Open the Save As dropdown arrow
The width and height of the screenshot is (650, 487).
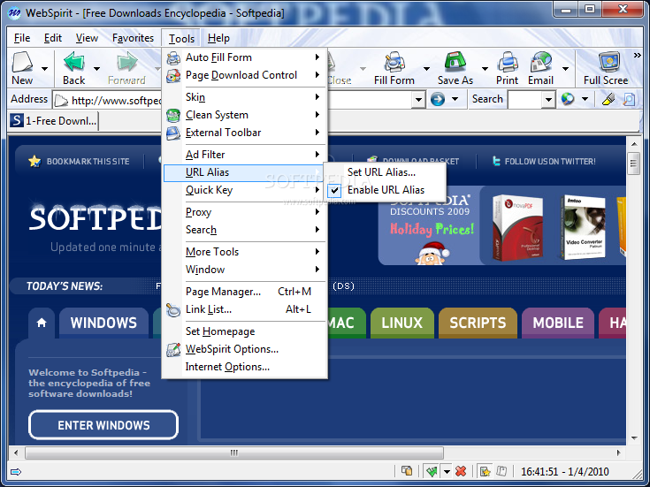[485, 68]
